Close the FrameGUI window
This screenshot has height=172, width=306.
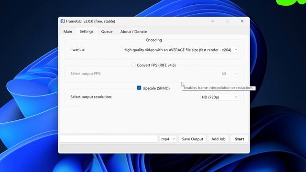242,21
